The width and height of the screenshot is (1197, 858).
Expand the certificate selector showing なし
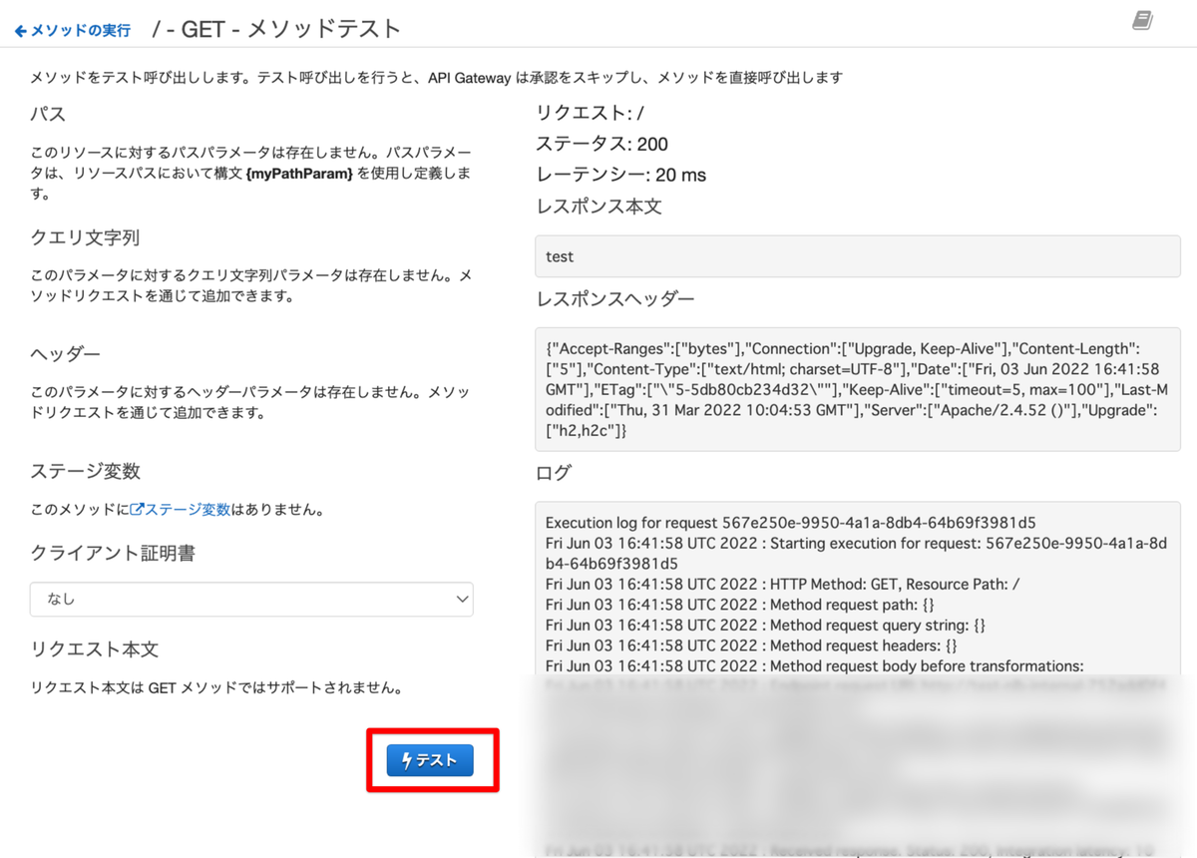click(x=251, y=599)
